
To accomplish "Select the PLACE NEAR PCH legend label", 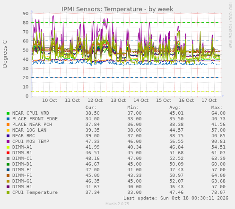I will click(32, 125).
